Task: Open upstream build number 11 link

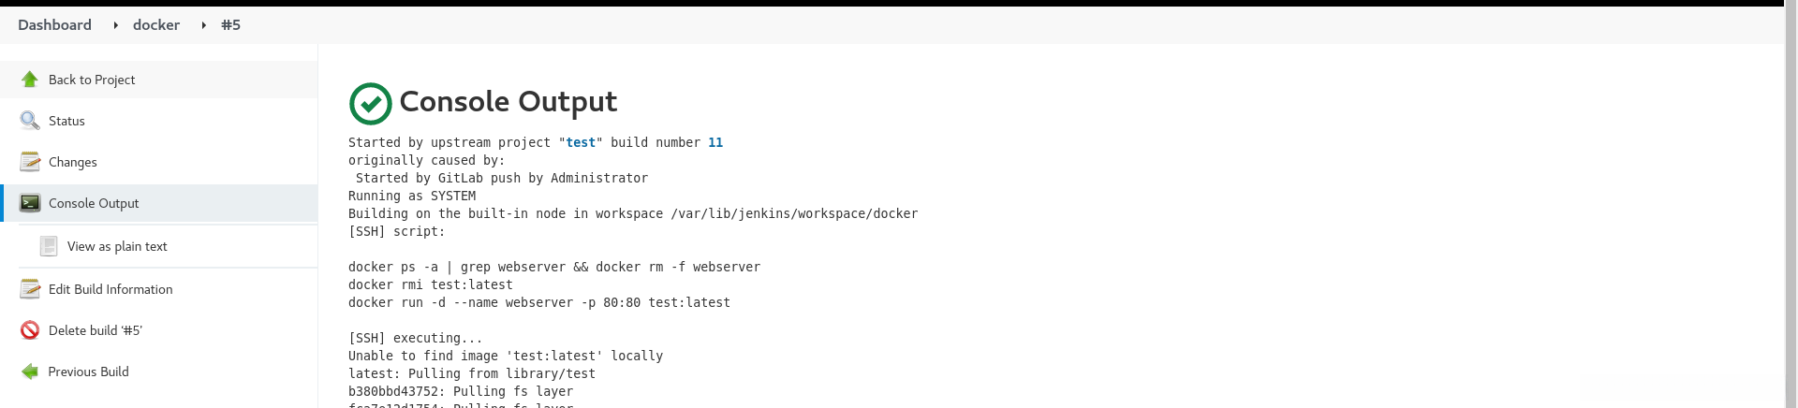Action: click(x=715, y=143)
